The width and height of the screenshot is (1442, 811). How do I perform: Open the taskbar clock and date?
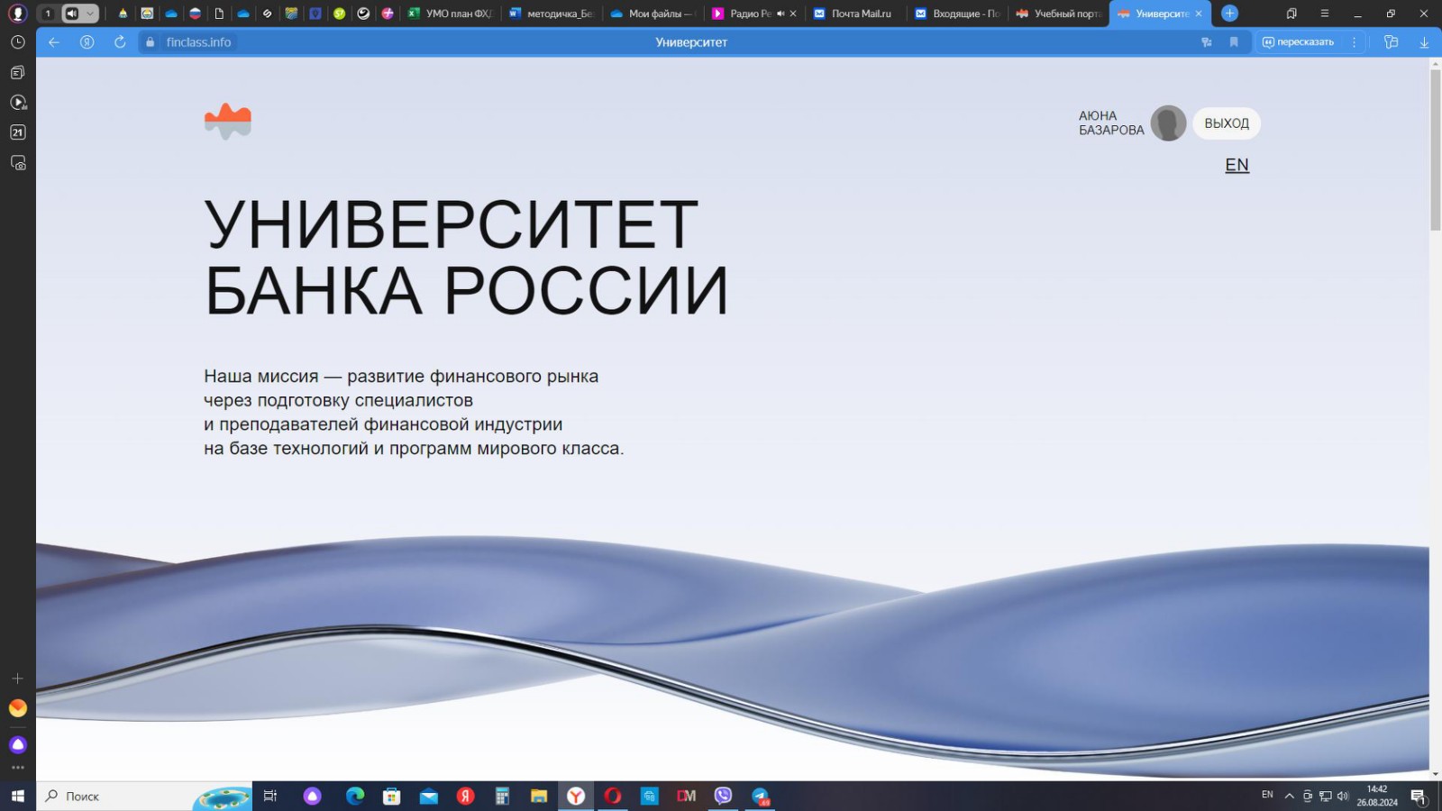[x=1376, y=796]
